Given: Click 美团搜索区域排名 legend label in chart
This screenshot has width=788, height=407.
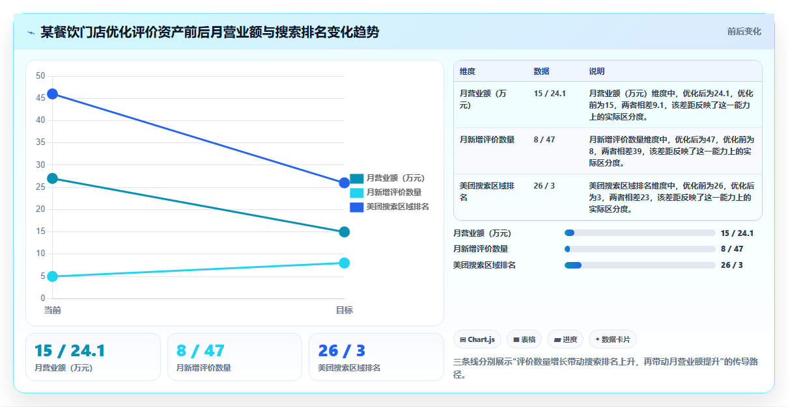Looking at the screenshot, I should click(x=398, y=207).
